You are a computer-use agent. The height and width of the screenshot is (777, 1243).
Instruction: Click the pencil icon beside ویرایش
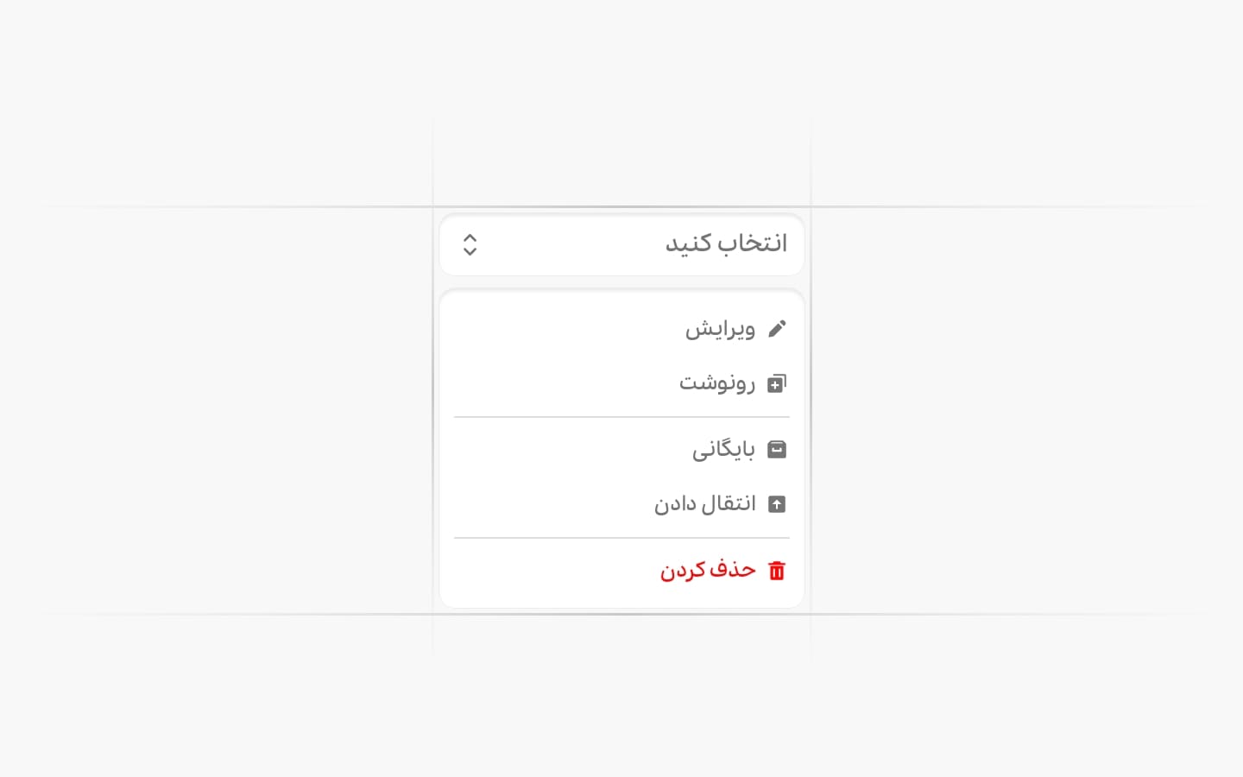777,329
